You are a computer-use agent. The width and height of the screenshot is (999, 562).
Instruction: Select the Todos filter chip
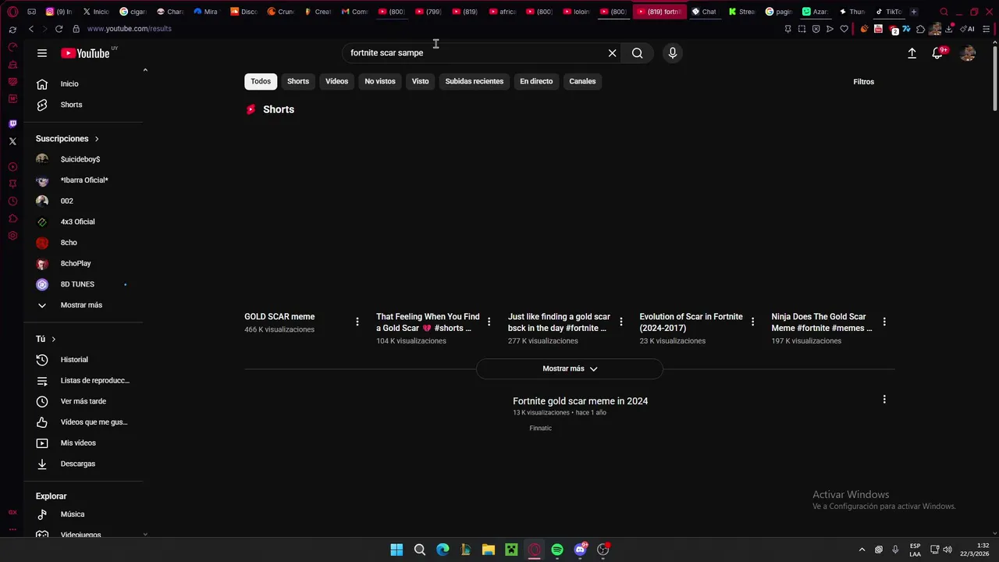click(261, 81)
